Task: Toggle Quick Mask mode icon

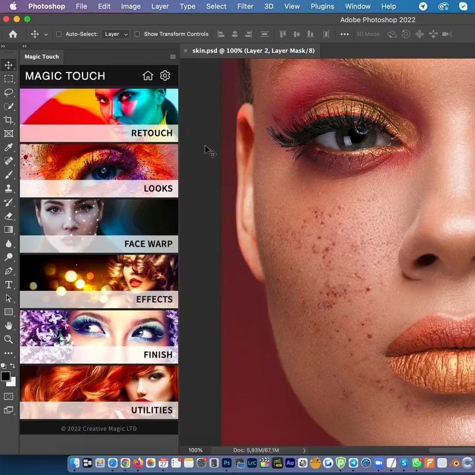Action: [9, 396]
